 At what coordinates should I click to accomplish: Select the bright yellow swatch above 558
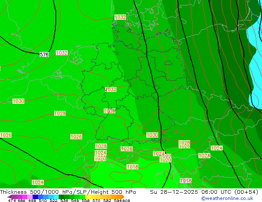click(x=88, y=197)
